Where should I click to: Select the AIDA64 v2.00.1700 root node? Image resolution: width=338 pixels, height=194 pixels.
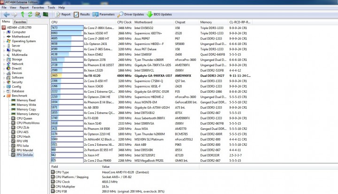(16, 28)
